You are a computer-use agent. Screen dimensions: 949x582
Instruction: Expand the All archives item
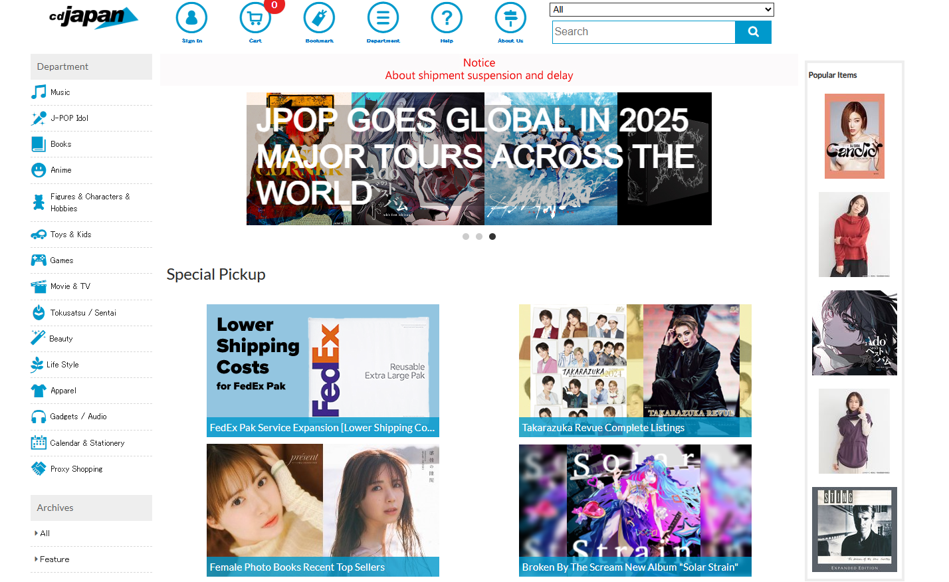(42, 533)
